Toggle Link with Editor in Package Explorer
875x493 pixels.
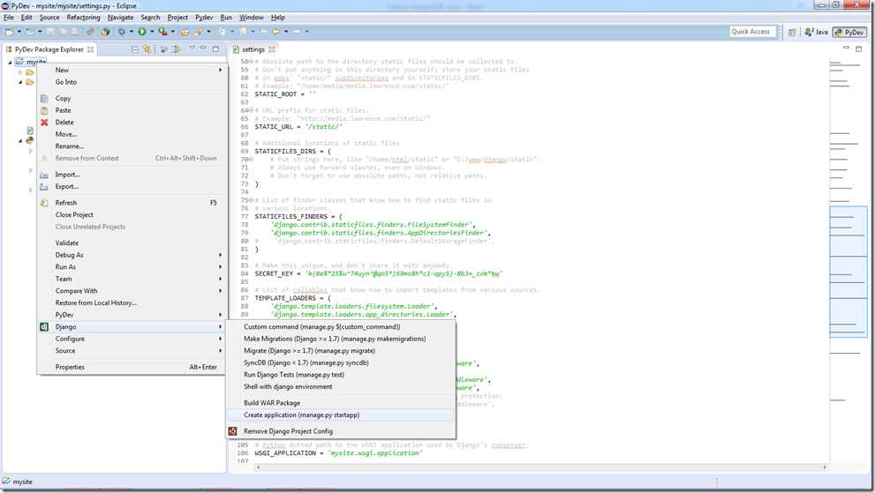point(147,49)
